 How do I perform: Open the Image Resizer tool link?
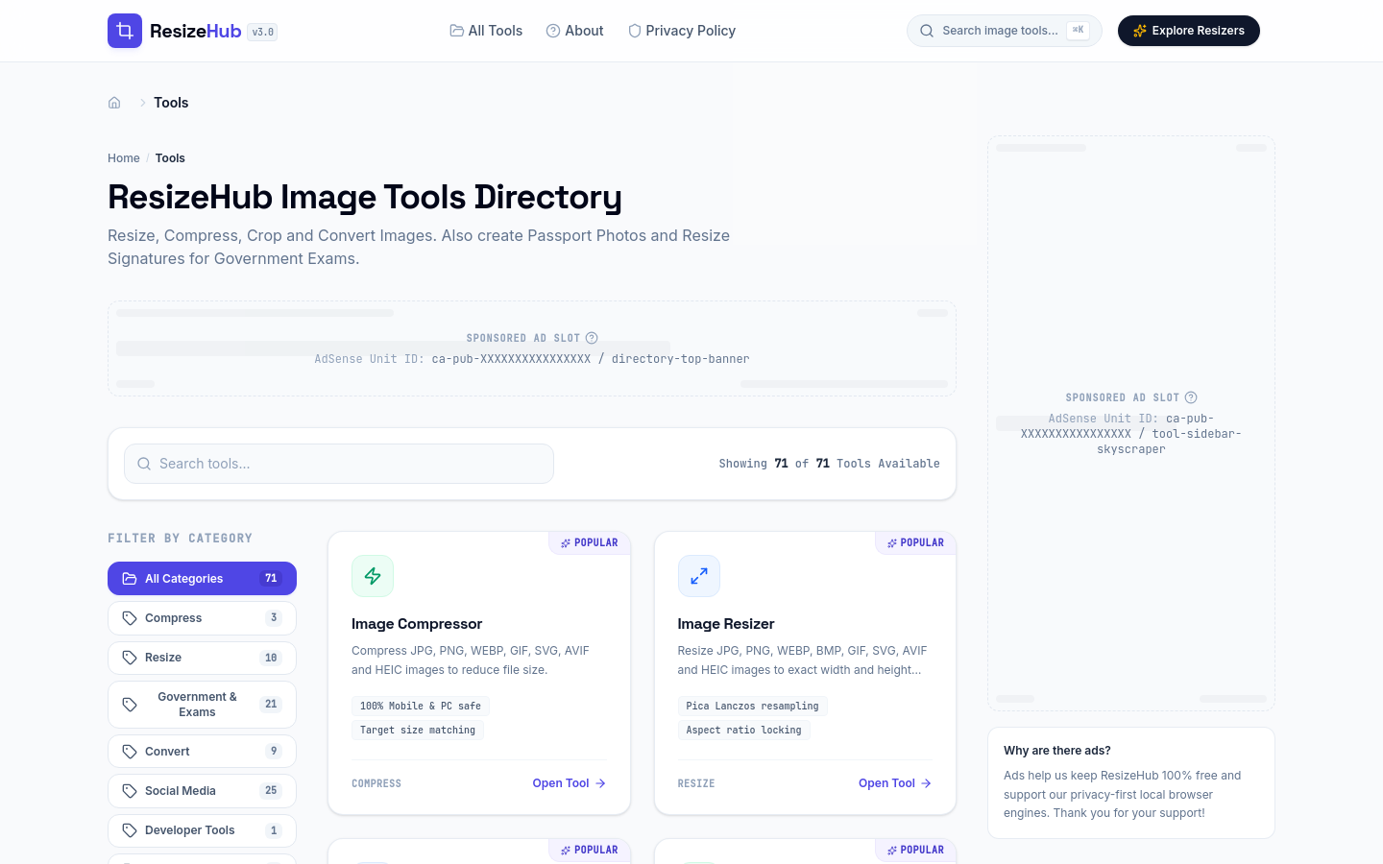point(895,783)
